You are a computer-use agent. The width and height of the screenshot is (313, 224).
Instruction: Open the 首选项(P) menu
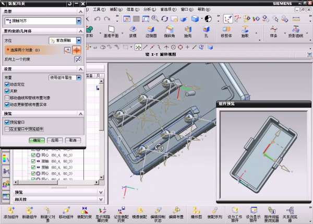pos(168,9)
